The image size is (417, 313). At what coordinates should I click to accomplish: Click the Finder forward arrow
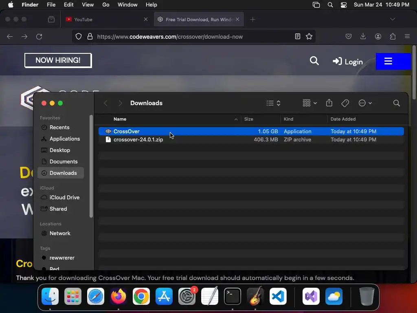120,103
